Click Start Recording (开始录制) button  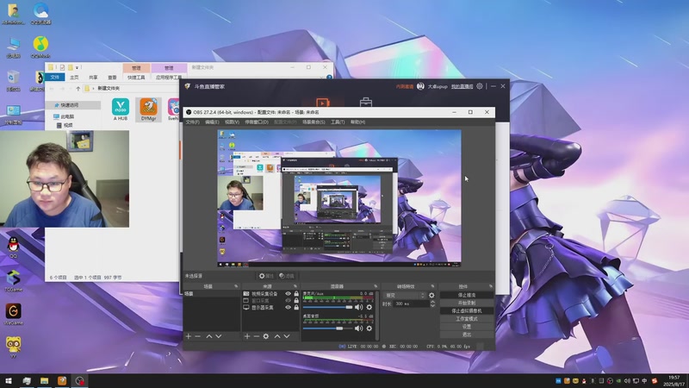click(x=467, y=304)
